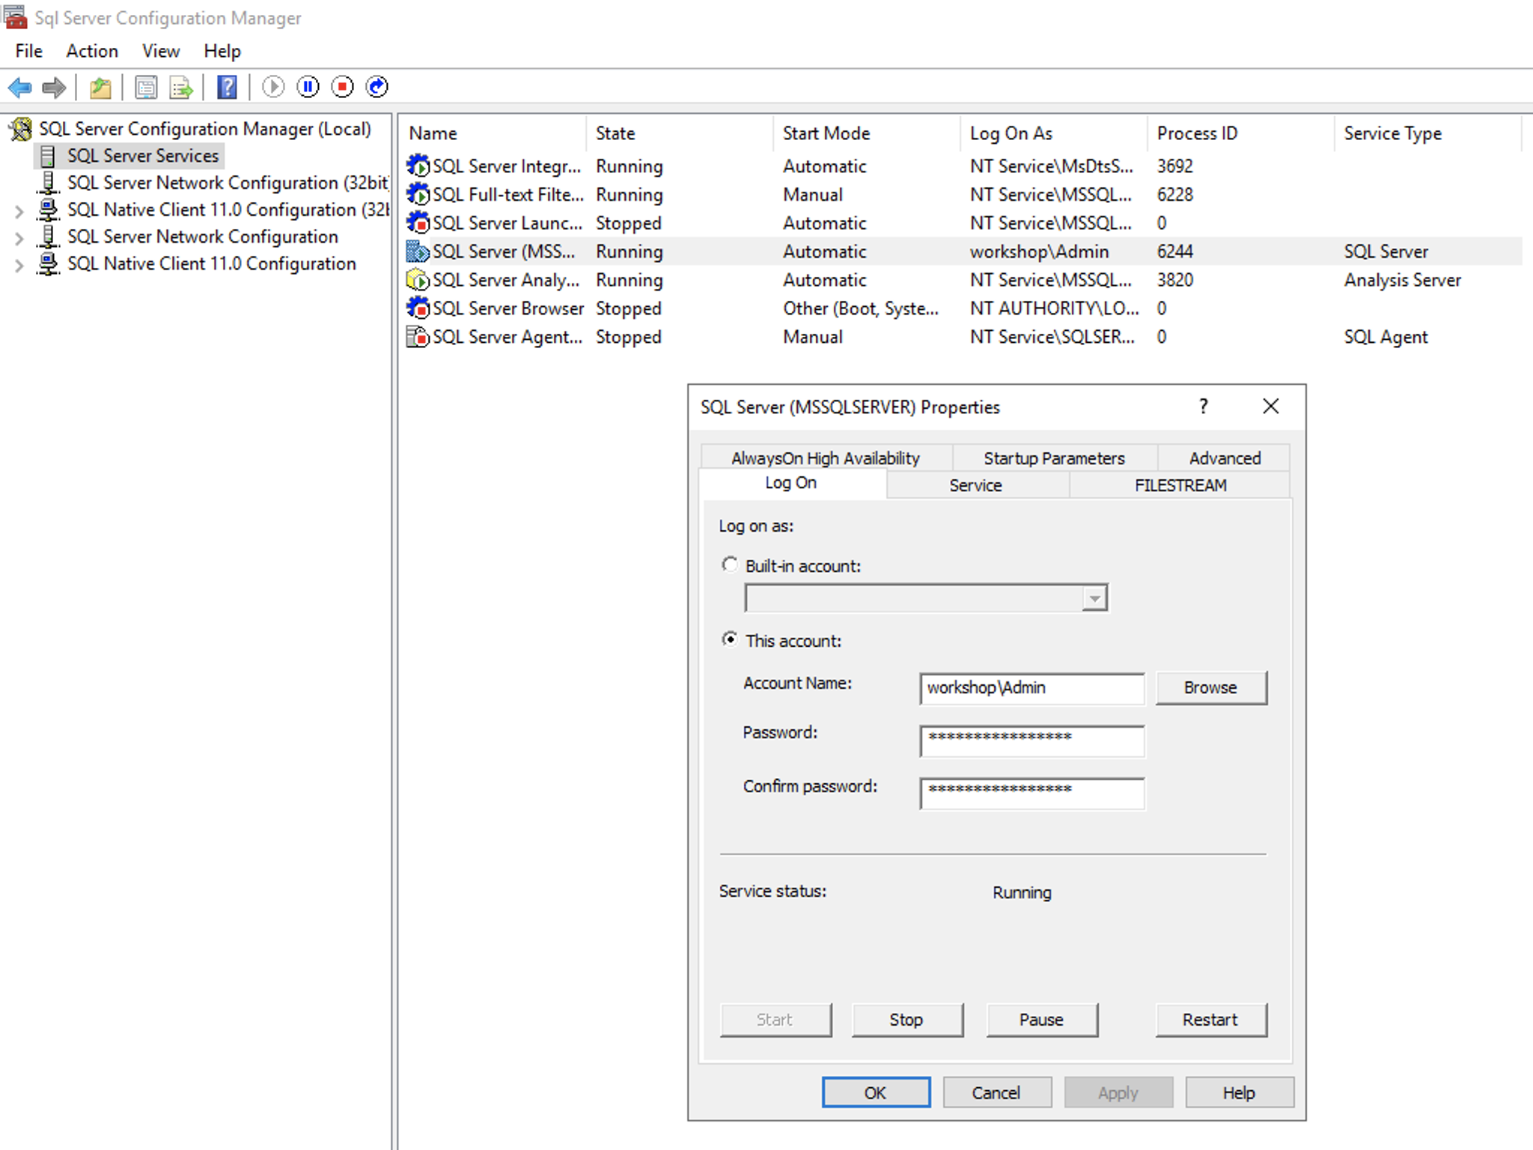Viewport: 1533px width, 1150px height.
Task: Sort by the Service Type column header
Action: click(1428, 133)
